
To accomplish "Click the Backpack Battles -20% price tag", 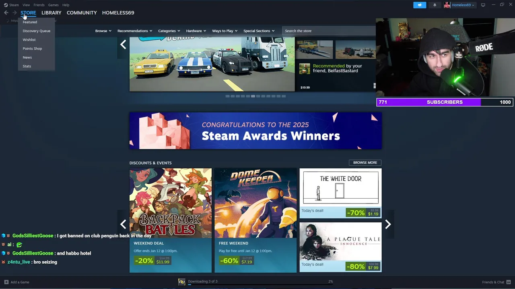I will click(x=153, y=261).
